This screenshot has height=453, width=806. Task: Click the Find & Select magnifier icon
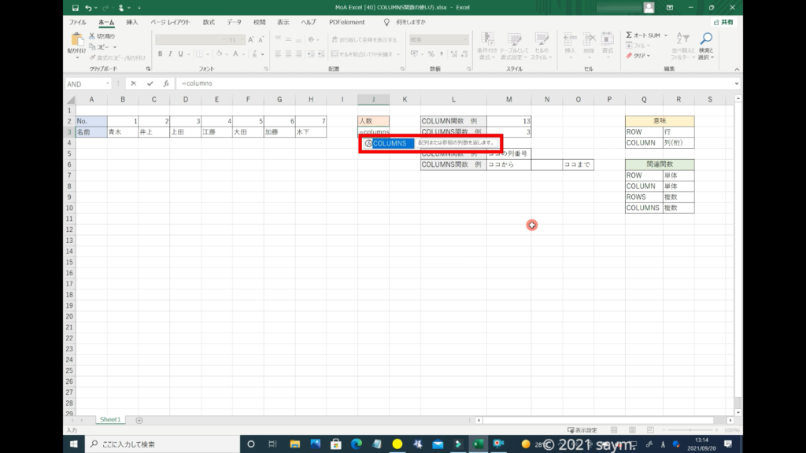(x=706, y=39)
